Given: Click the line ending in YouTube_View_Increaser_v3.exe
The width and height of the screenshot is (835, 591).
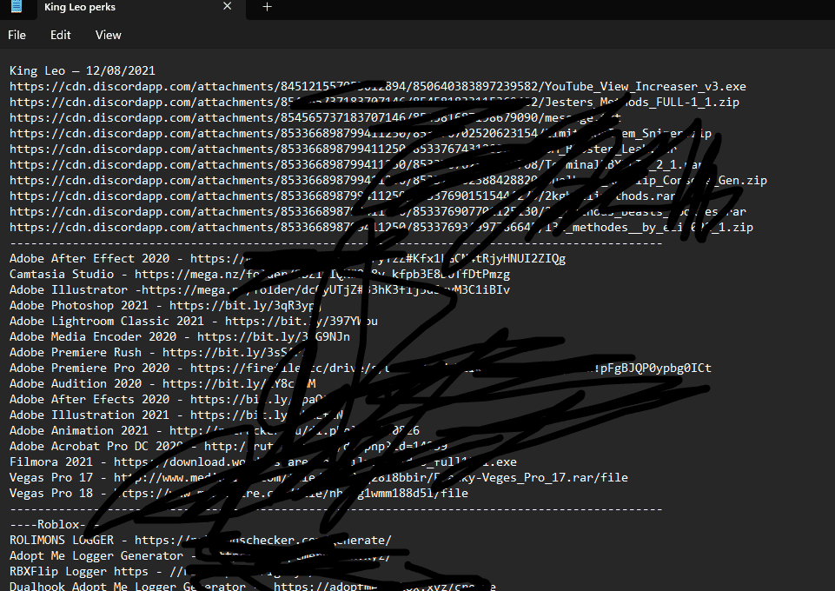Looking at the screenshot, I should pyautogui.click(x=378, y=86).
